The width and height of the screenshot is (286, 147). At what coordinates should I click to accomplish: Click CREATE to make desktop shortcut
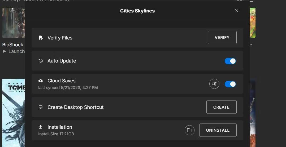[x=221, y=107]
